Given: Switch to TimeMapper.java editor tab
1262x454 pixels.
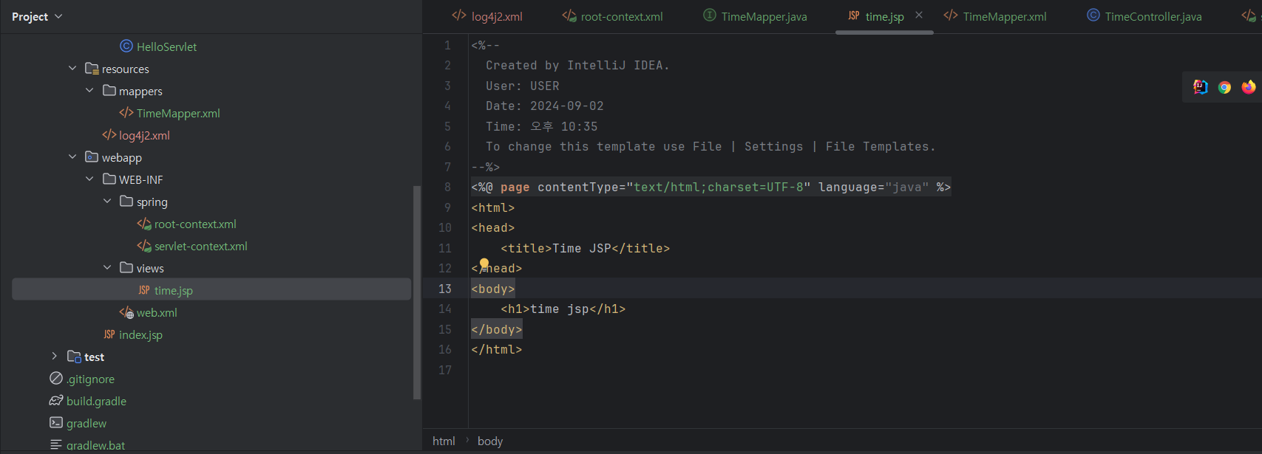Looking at the screenshot, I should 755,16.
